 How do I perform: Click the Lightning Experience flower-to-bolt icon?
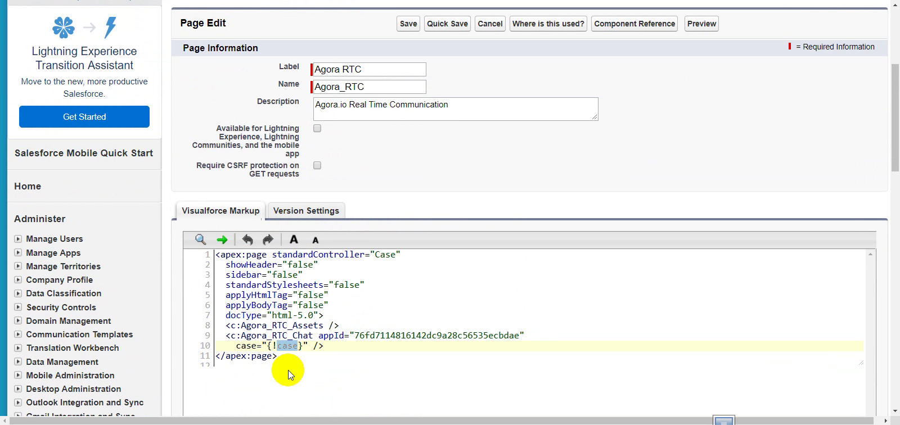84,27
